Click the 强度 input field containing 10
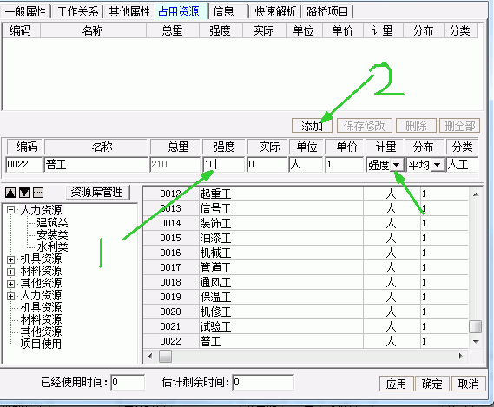The width and height of the screenshot is (494, 407). click(x=223, y=164)
